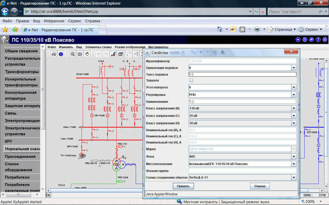
Task: Open the Элементы схемы menu
Action: (x=98, y=47)
